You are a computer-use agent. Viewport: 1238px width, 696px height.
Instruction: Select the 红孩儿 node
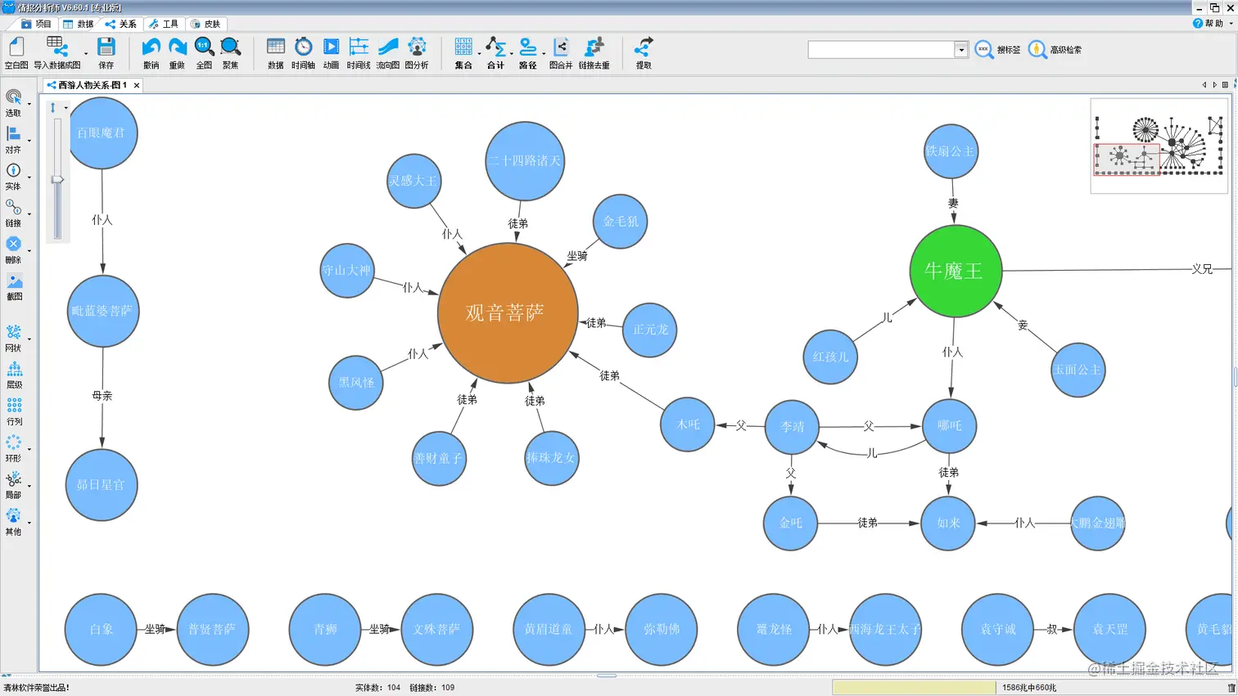click(830, 357)
